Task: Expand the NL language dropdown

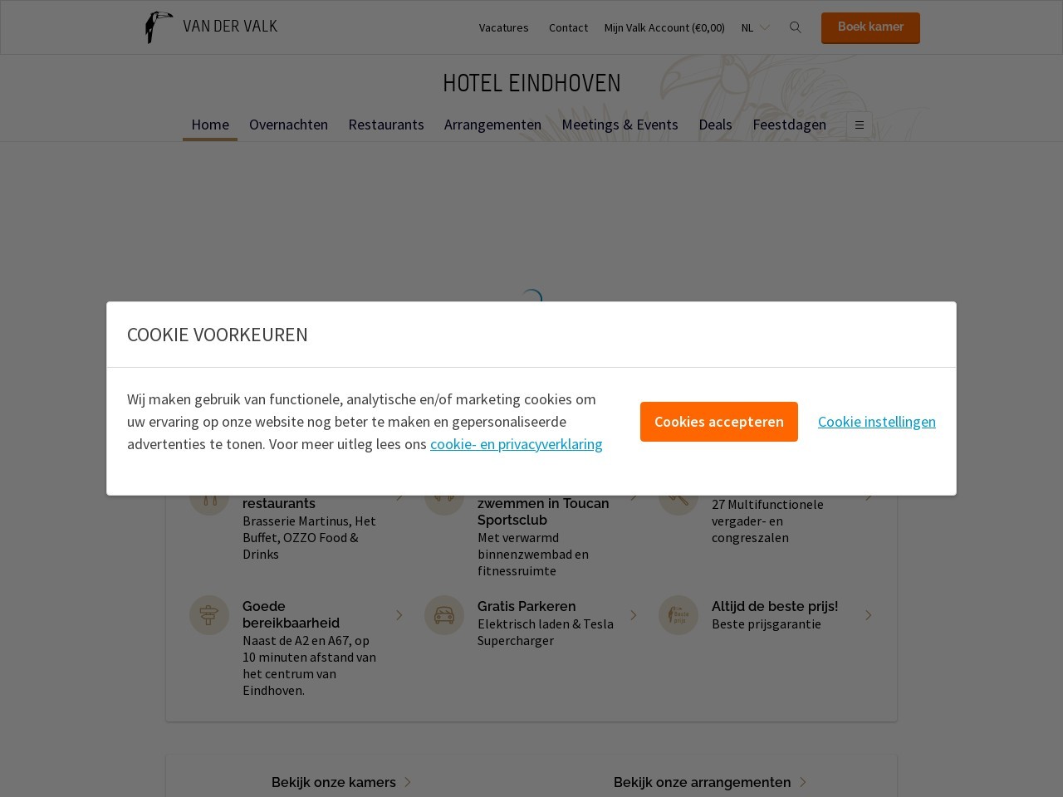Action: point(755,27)
